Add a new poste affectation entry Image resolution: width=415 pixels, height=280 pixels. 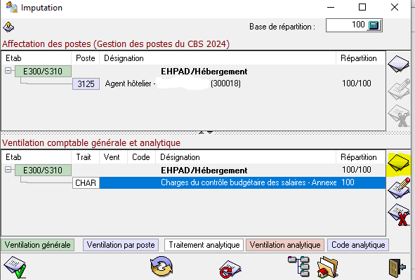click(399, 64)
